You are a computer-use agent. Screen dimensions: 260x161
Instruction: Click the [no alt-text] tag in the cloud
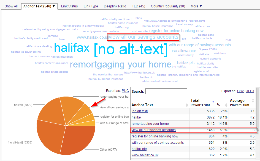tap(131, 49)
